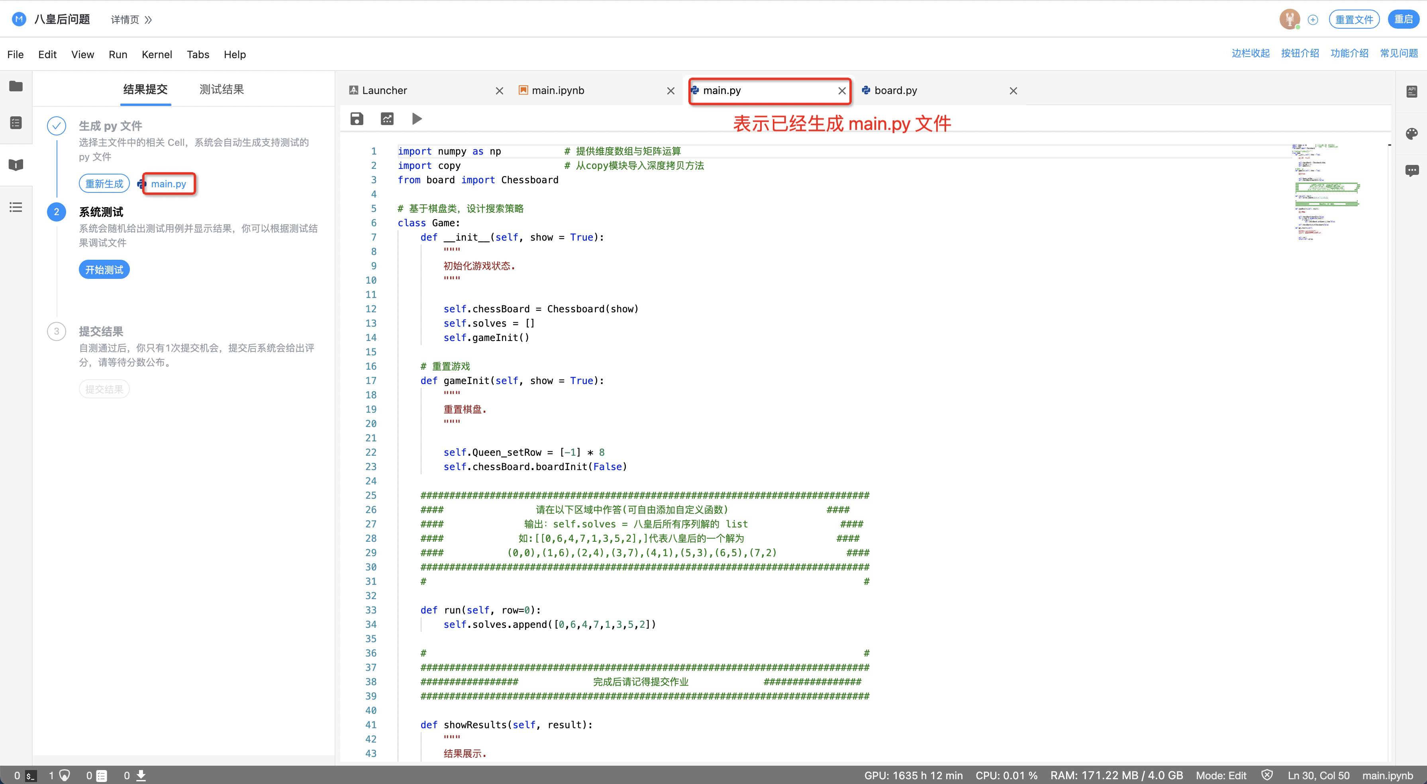
Task: Open the 按钮介绍 button intro link
Action: pyautogui.click(x=1300, y=53)
